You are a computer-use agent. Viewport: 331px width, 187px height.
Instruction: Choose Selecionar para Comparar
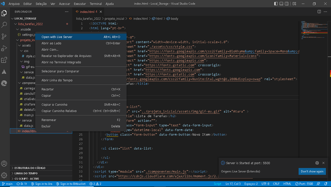pyautogui.click(x=81, y=71)
